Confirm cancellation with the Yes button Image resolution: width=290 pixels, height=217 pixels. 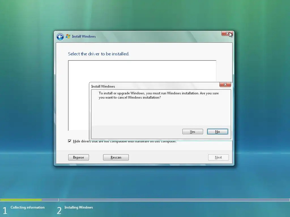click(x=193, y=132)
